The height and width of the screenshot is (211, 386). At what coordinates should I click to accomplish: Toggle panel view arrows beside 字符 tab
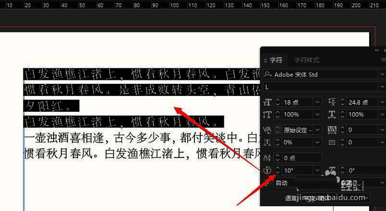pos(266,60)
